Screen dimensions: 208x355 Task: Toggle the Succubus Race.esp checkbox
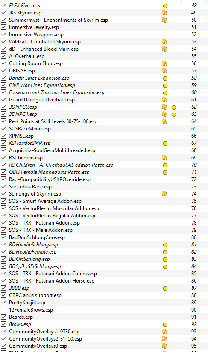pos(3,187)
